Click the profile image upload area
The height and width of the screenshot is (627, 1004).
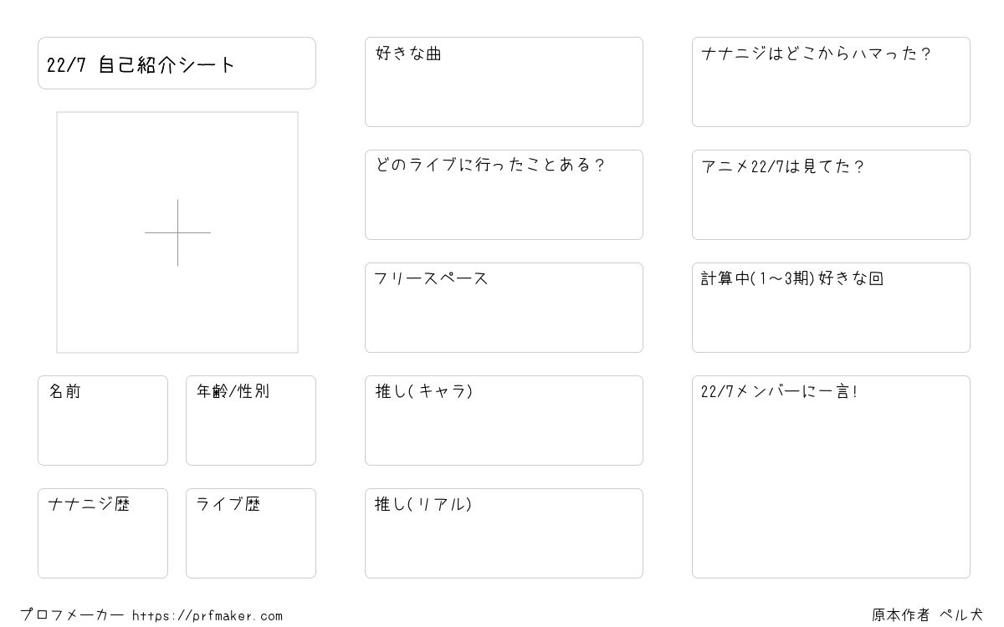177,232
